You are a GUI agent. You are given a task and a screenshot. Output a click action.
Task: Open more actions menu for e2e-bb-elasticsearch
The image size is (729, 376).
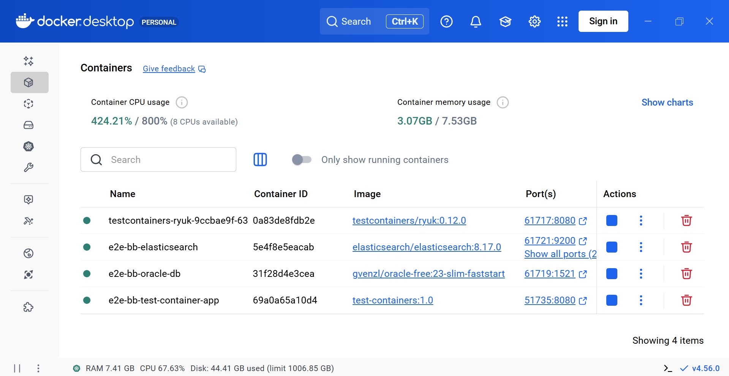click(641, 247)
